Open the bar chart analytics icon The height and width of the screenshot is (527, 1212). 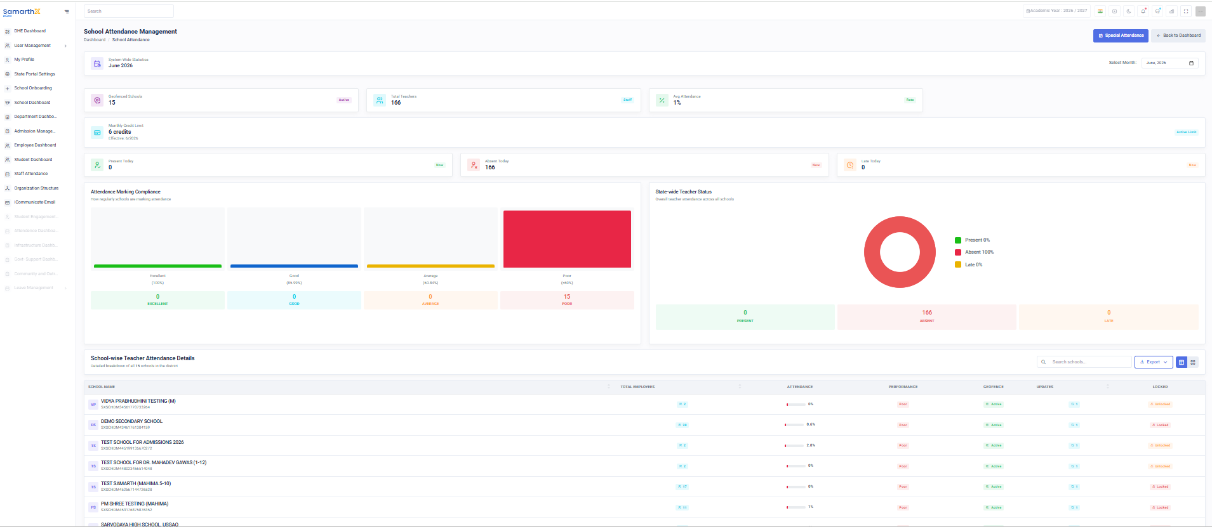click(1171, 11)
